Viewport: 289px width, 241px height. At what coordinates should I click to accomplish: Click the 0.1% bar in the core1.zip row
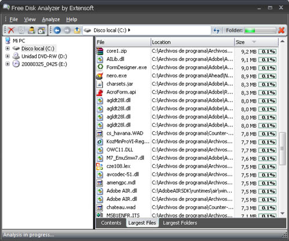[x=268, y=52]
